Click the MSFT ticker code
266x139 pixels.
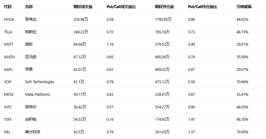coord(9,44)
